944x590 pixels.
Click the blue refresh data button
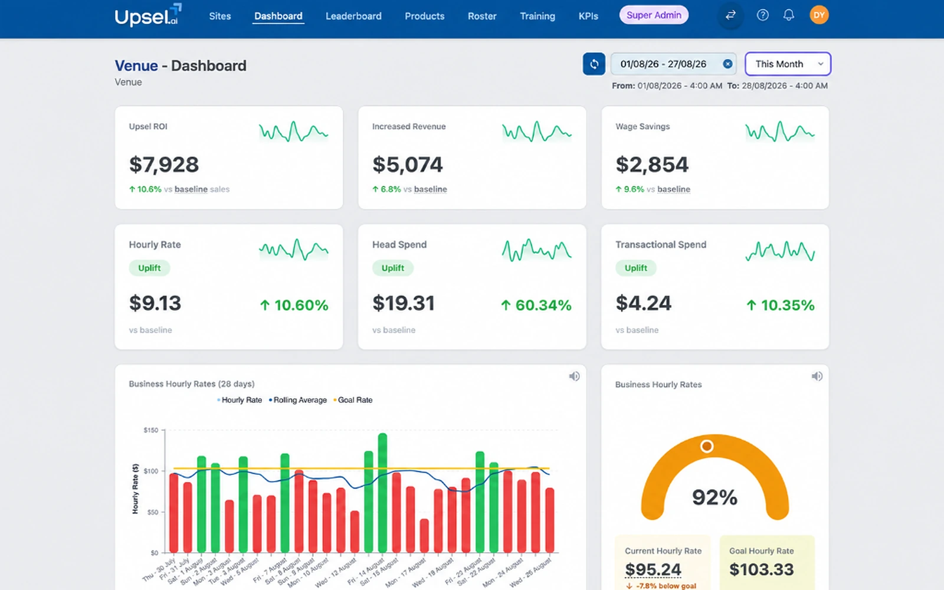click(x=594, y=64)
